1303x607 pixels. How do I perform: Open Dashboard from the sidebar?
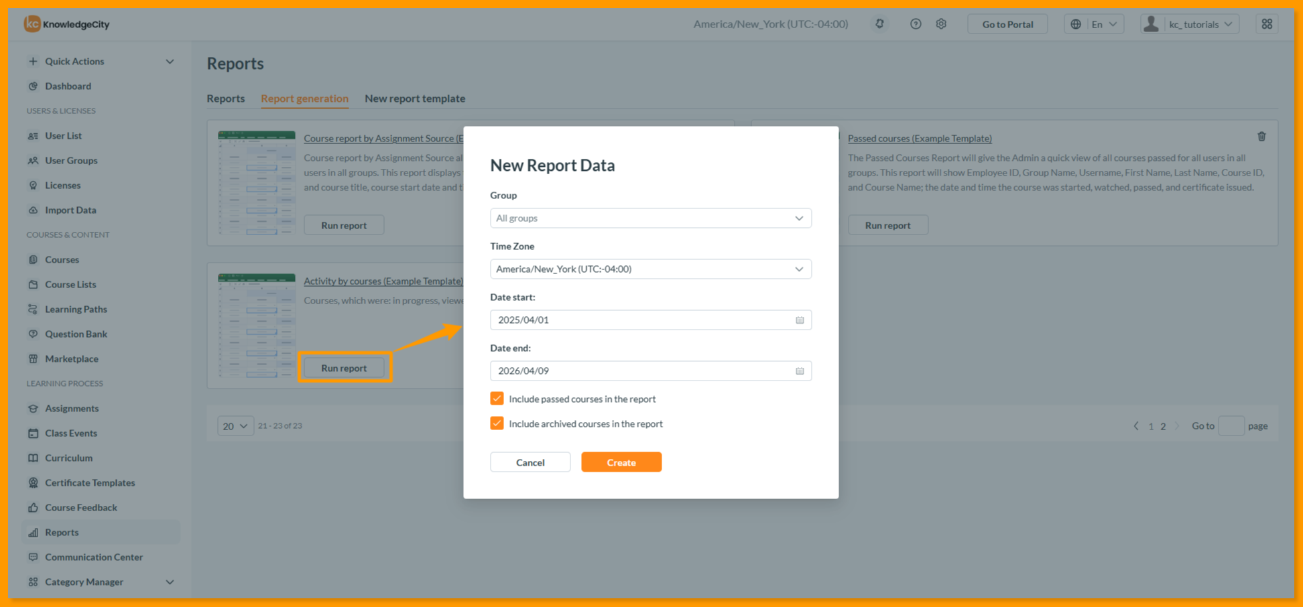coord(68,86)
